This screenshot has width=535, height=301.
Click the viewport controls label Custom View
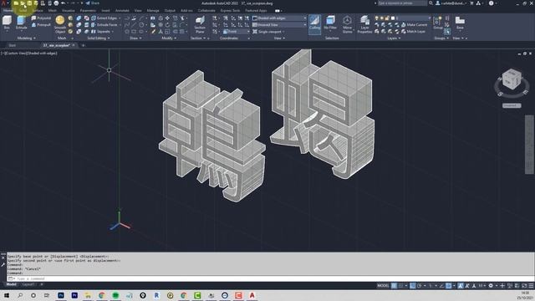[x=16, y=54]
